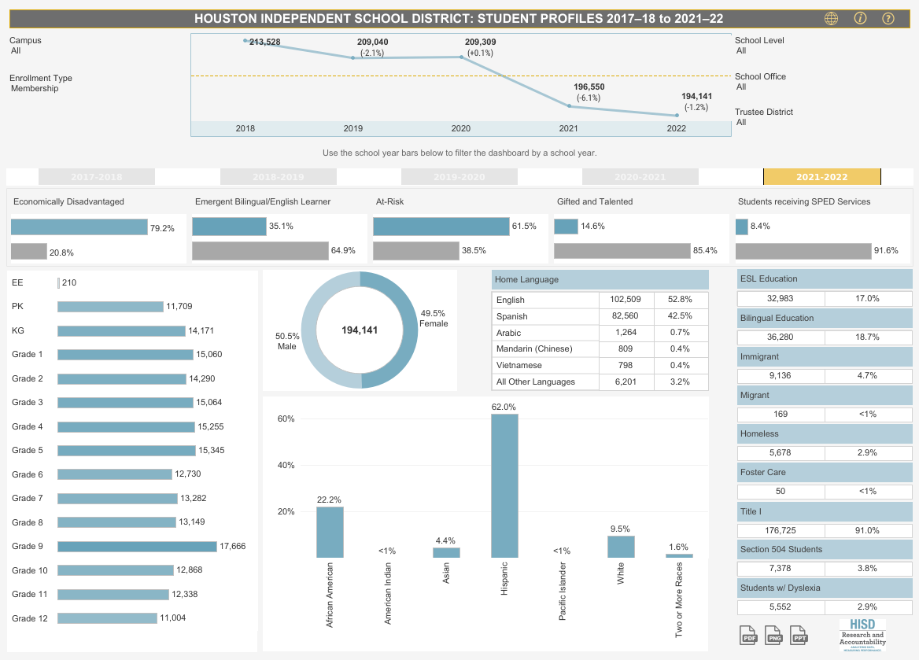Click the All Other Languages row
The height and width of the screenshot is (660, 919).
pos(600,382)
